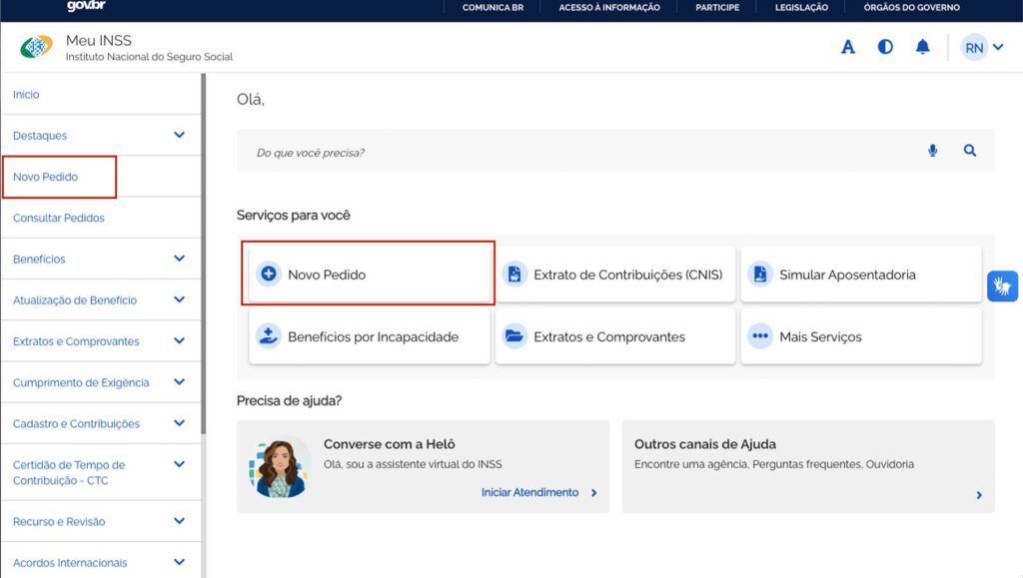
Task: Open Extrato de Contribuições (CNIS) card
Action: click(615, 275)
